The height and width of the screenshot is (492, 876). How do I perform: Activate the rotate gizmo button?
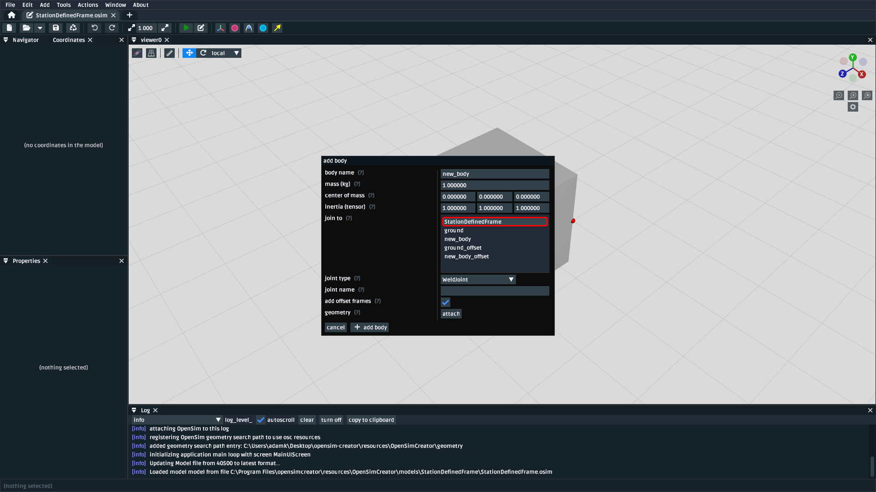pos(203,53)
